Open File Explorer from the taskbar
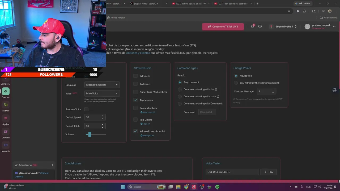This screenshot has width=340, height=191. click(x=178, y=187)
